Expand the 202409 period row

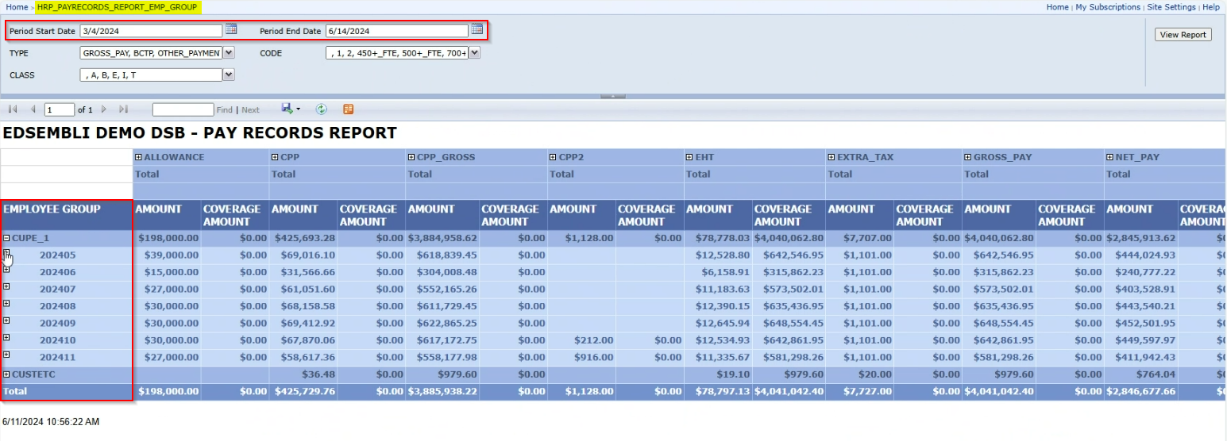(x=6, y=320)
